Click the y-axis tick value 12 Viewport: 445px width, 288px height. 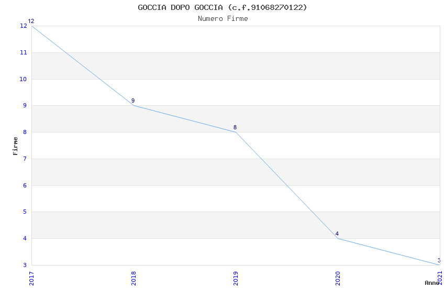(x=23, y=26)
